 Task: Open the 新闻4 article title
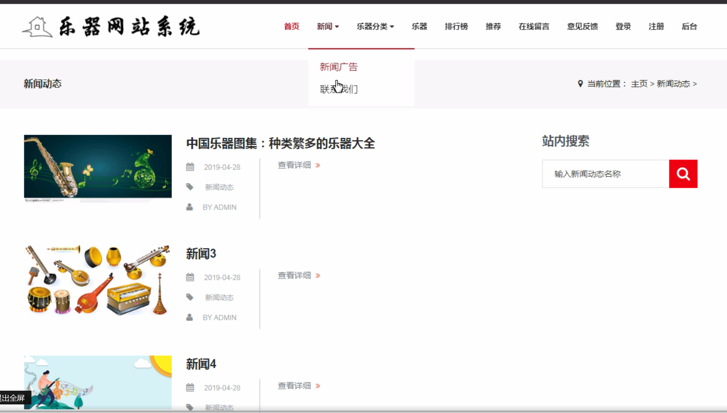tap(201, 364)
